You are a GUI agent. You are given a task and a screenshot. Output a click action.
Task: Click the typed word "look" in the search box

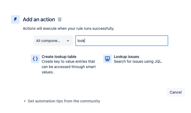click(81, 41)
